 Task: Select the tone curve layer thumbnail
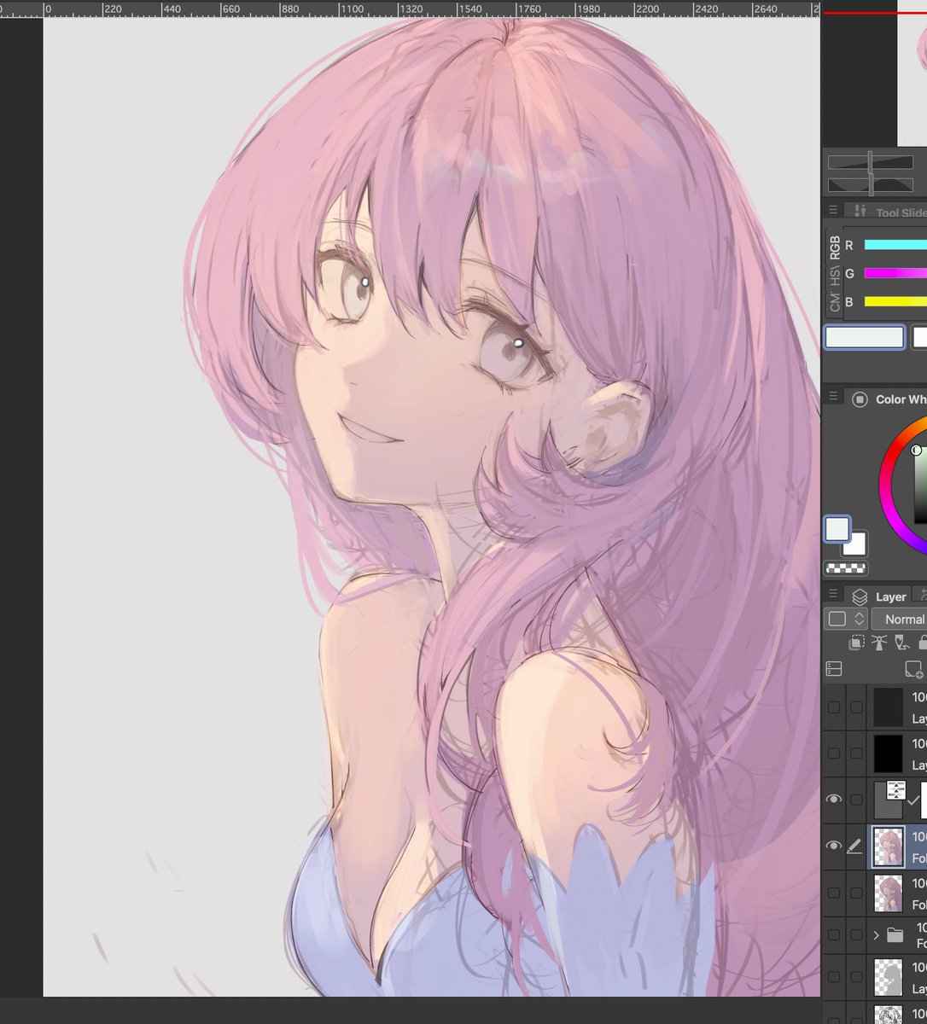[889, 800]
